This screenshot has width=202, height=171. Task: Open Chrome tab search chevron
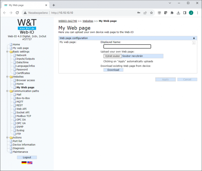pos(170,3)
